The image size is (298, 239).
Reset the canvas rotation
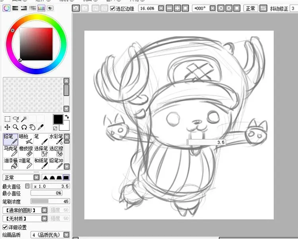237,8
